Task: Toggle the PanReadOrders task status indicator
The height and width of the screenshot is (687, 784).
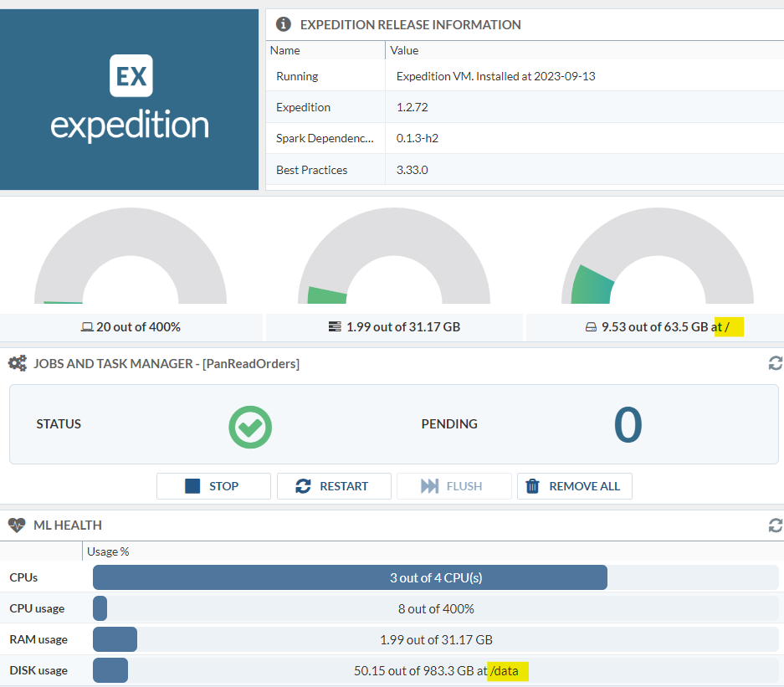Action: pyautogui.click(x=249, y=427)
